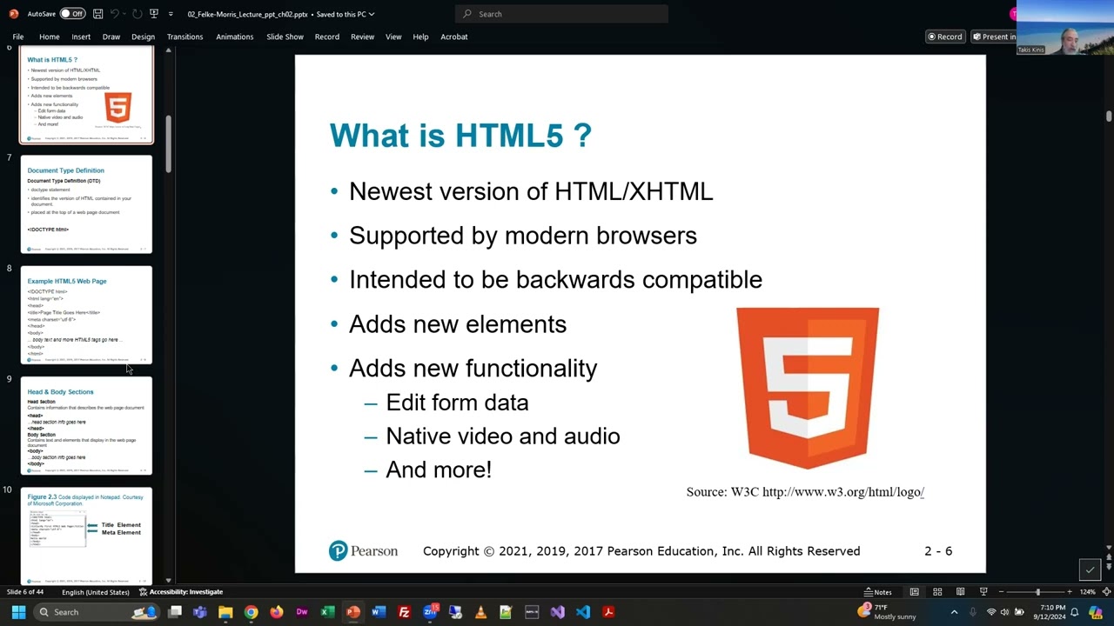Open VLC media player from taskbar
The height and width of the screenshot is (626, 1114).
pyautogui.click(x=480, y=612)
